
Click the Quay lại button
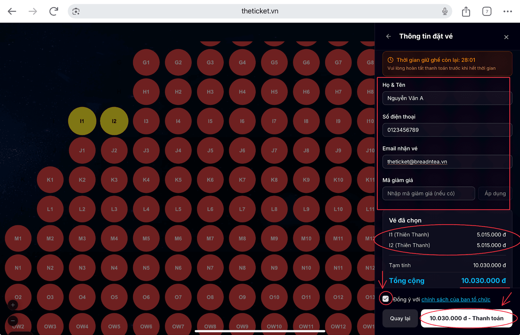pyautogui.click(x=400, y=318)
